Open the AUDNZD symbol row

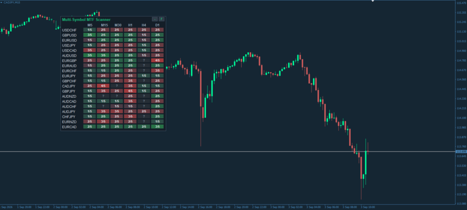click(x=69, y=96)
